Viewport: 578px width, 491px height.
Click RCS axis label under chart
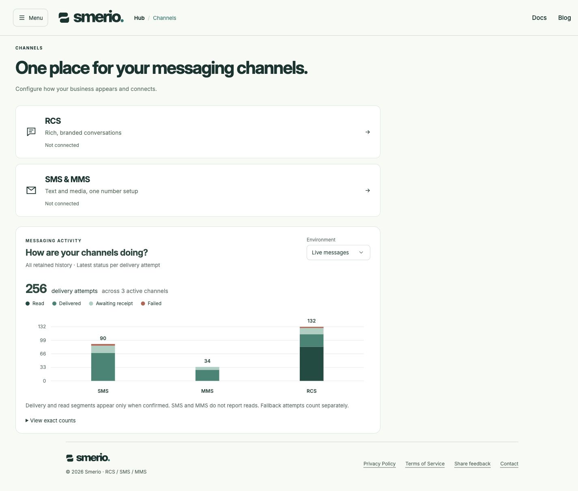tap(312, 391)
